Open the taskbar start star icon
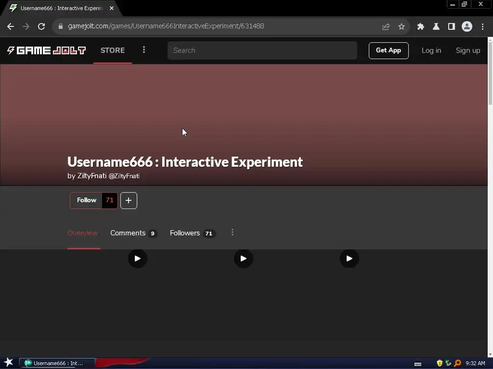493x369 pixels. click(x=9, y=362)
